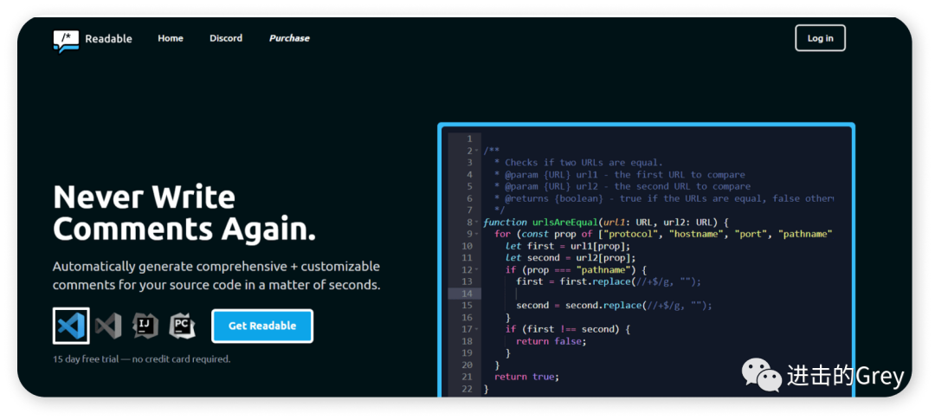Collapse the if block fold at line 12
This screenshot has width=935, height=420.
(476, 270)
